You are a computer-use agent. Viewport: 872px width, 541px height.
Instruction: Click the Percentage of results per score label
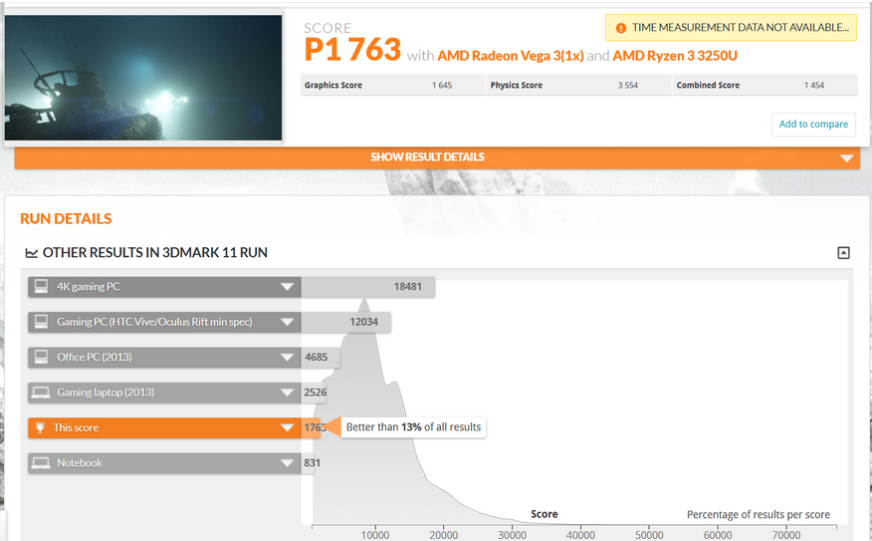(x=758, y=514)
